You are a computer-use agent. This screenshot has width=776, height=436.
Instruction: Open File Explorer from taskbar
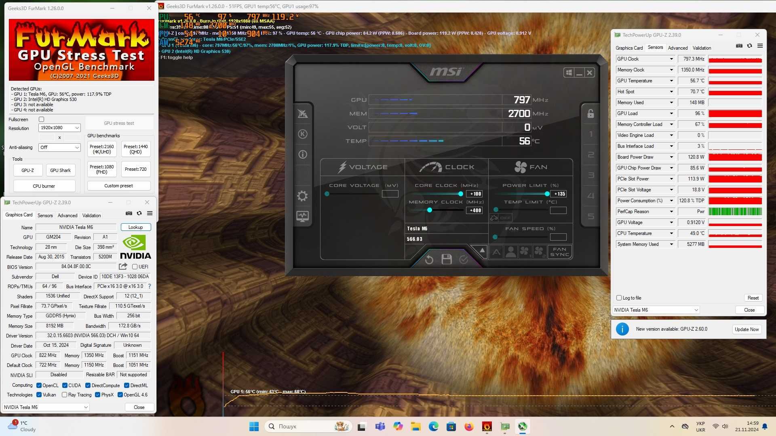(x=415, y=426)
